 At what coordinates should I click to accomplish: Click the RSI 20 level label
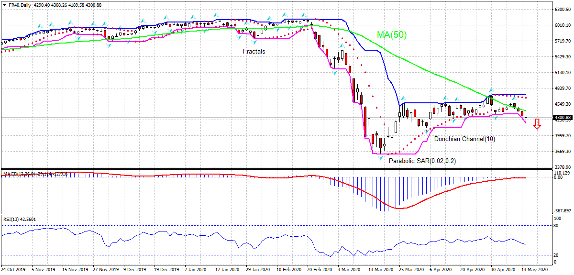pyautogui.click(x=556, y=255)
